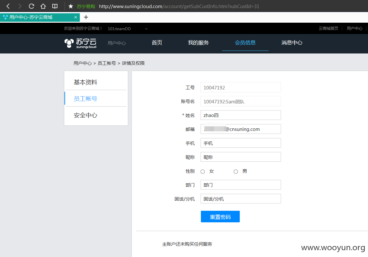Go back with the browser back arrow
368x257 pixels.
point(8,6)
